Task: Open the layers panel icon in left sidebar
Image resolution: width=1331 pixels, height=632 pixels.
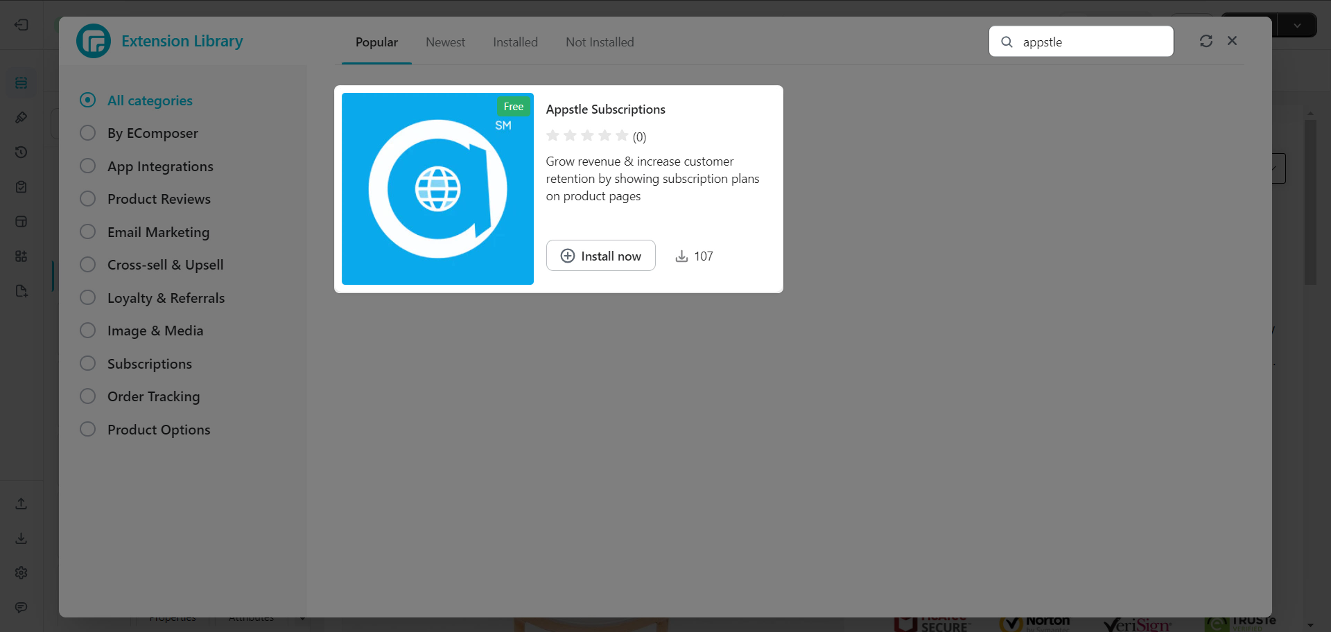Action: point(21,83)
